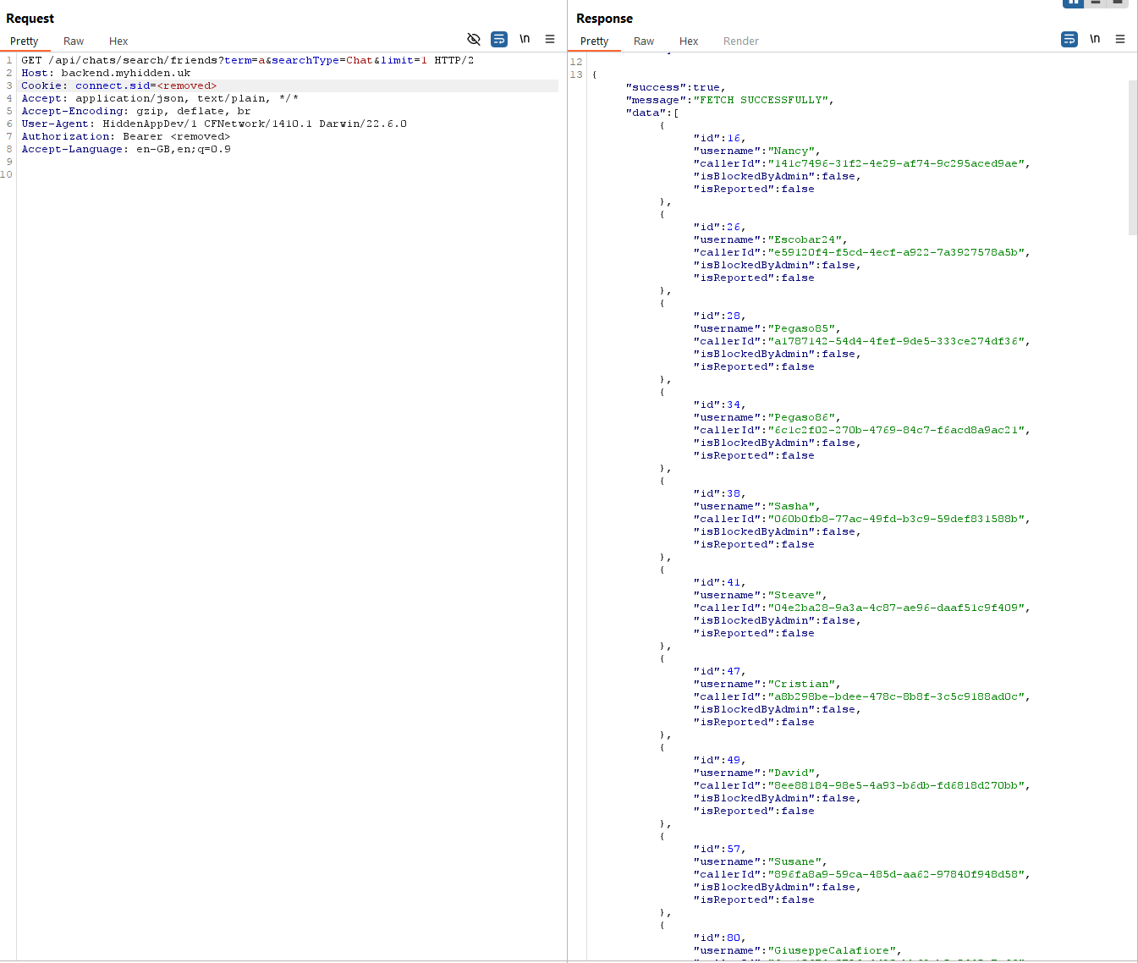Screen dimensions: 1138x963
Task: Click the "id":49 line
Action: 719,760
